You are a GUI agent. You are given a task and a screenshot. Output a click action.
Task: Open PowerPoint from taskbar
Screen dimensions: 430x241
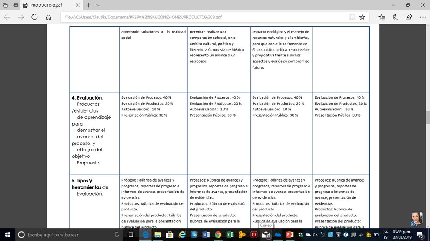click(x=290, y=235)
